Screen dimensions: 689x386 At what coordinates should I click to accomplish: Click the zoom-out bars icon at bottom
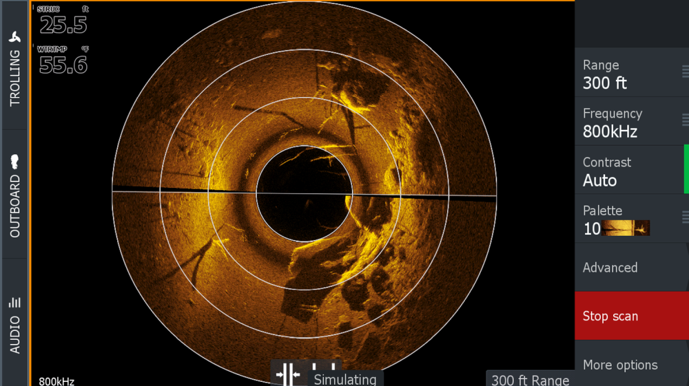tap(324, 369)
